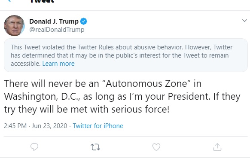Open the @realDonaldTrump handle
This screenshot has width=250, height=162.
point(57,30)
